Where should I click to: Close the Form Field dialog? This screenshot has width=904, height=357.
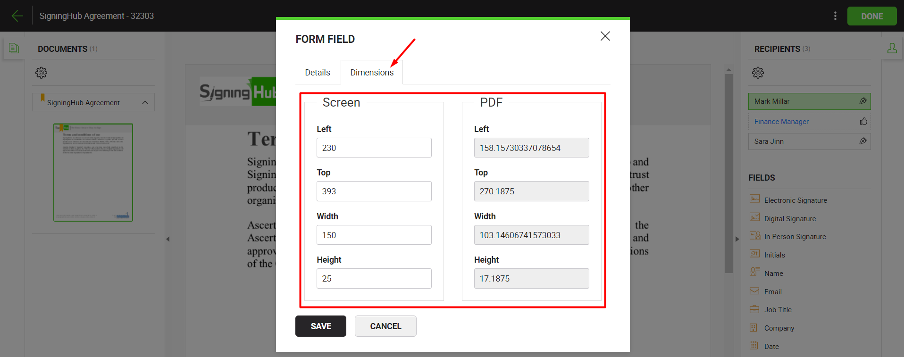point(605,36)
